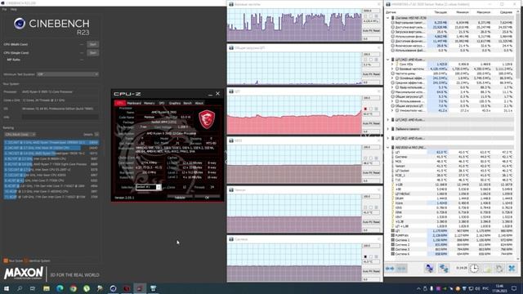Select the MOS temperature row in HWiNFO
Screen dimensions: 523x294
pyautogui.click(x=452, y=162)
